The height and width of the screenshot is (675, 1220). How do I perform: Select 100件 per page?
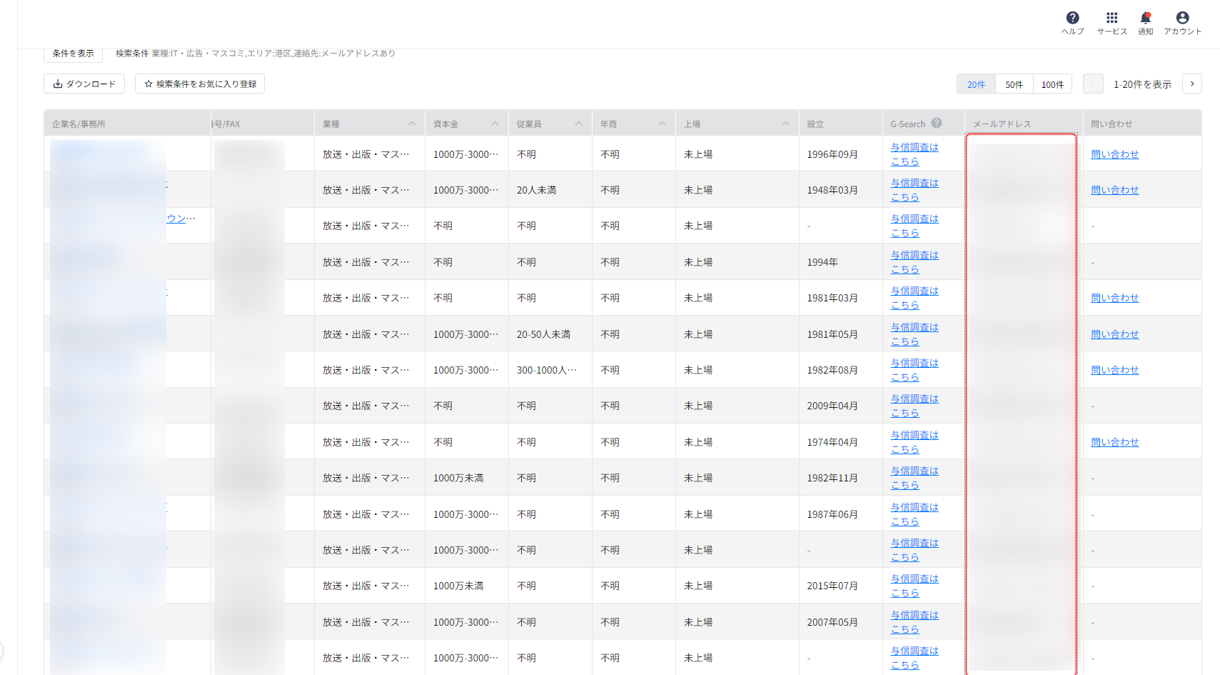(1052, 84)
